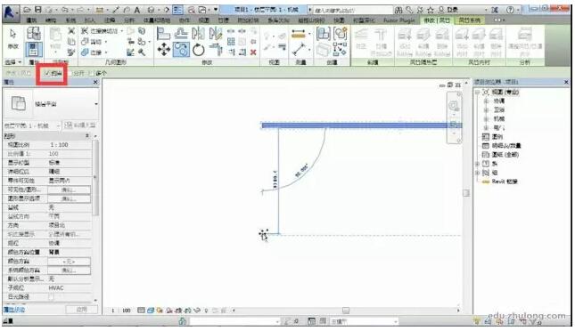Screen dimensions: 575x331
Task: Select the Move tool with four arrows
Action: point(163,49)
